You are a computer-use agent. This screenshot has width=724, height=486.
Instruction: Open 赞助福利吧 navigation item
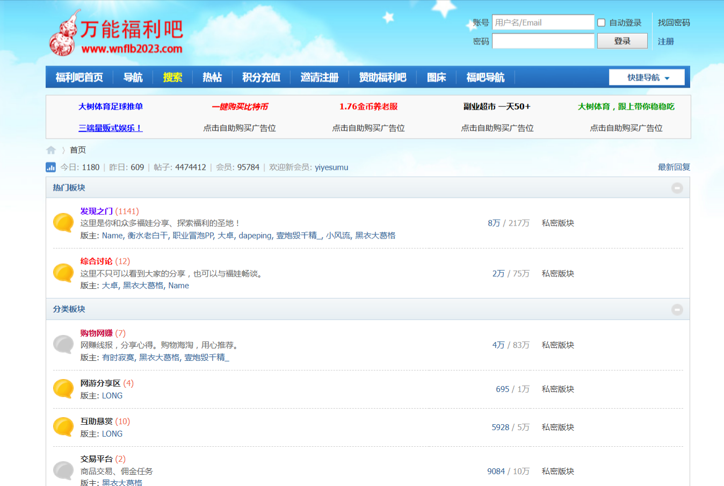pos(382,77)
